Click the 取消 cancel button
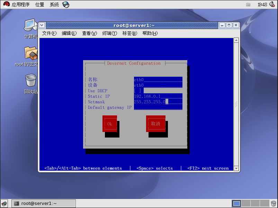 (x=156, y=124)
